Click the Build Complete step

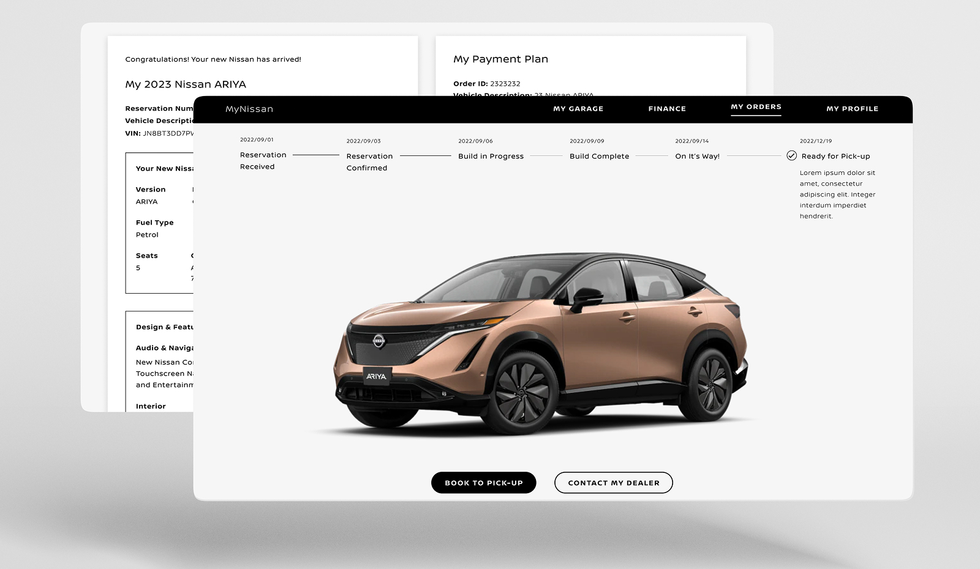[599, 156]
